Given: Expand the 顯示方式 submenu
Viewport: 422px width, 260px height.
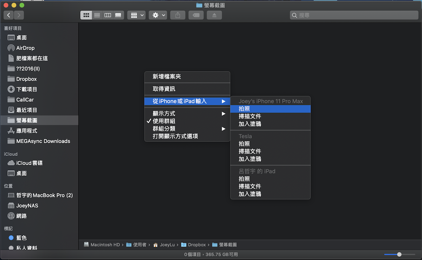Looking at the screenshot, I should pyautogui.click(x=187, y=114).
